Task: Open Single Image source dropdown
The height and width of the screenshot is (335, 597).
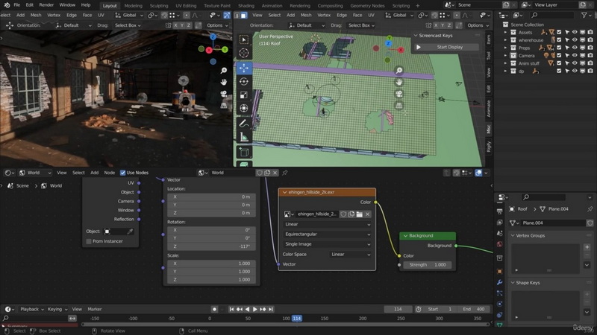Action: pyautogui.click(x=327, y=244)
